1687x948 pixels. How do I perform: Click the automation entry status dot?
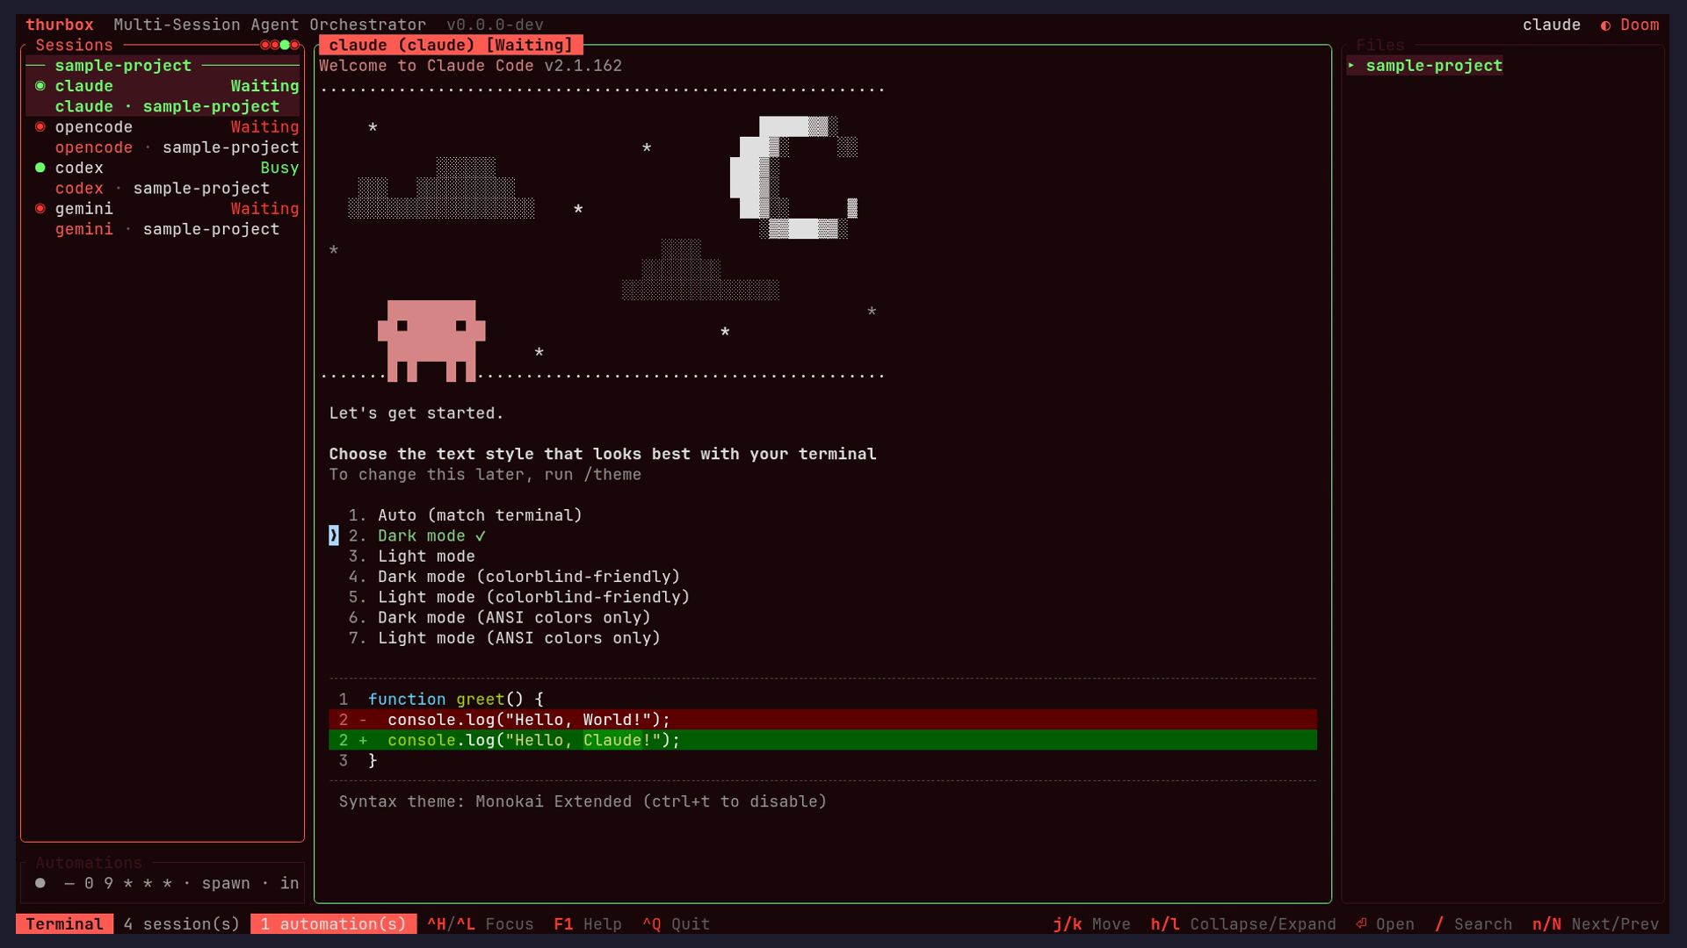click(x=40, y=883)
